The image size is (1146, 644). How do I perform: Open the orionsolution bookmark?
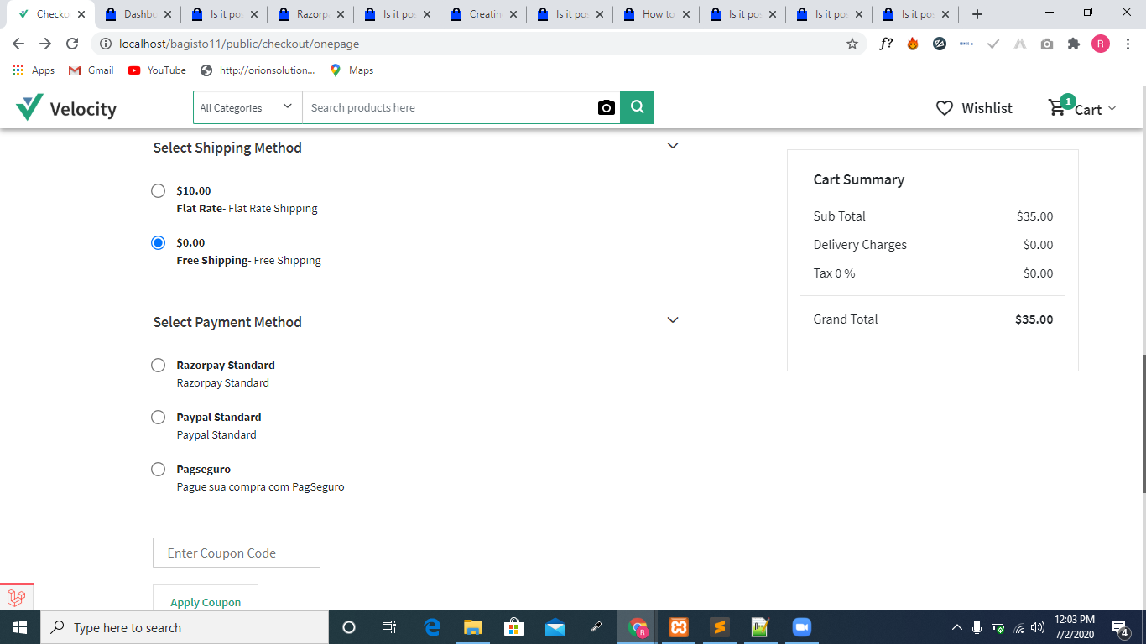pos(258,70)
